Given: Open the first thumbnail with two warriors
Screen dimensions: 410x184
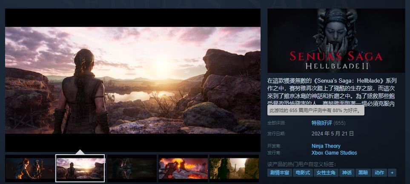Looking at the screenshot, I should pos(30,168).
